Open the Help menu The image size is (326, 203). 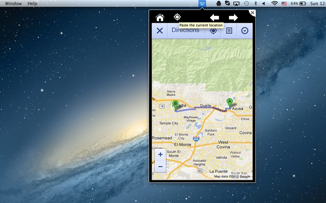[33, 4]
